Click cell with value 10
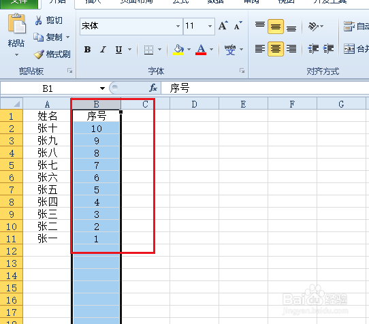 pyautogui.click(x=96, y=128)
